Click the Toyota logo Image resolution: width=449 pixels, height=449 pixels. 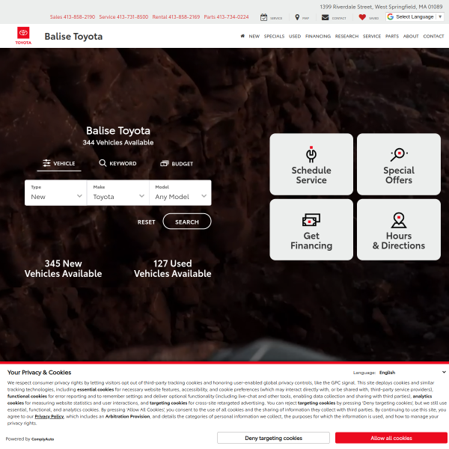coord(23,35)
